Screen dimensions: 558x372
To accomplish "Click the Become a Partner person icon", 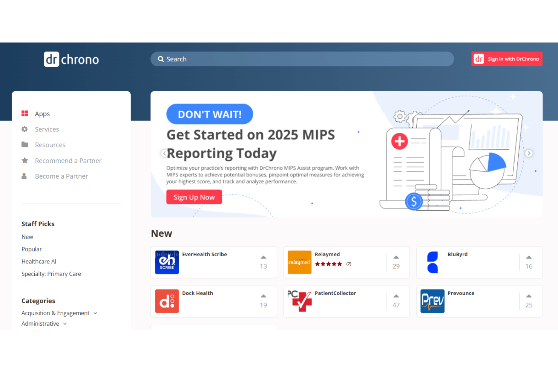I will click(24, 176).
